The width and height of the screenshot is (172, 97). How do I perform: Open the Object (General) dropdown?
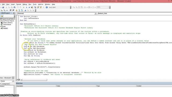tap(95, 13)
